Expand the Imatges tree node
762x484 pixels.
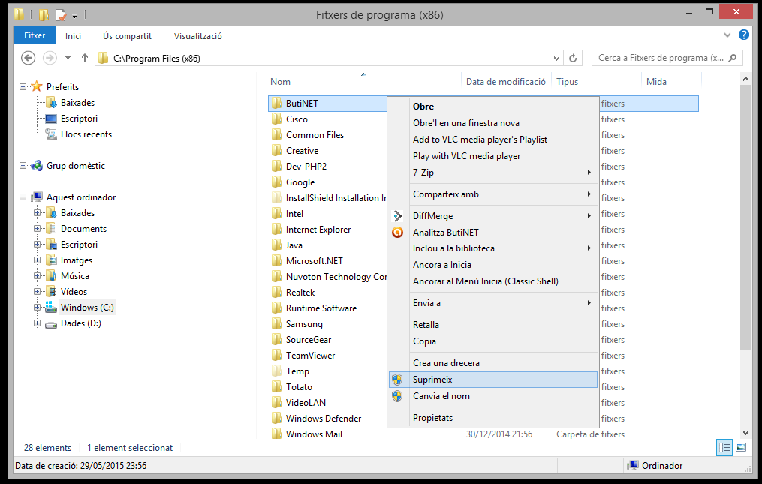[37, 260]
